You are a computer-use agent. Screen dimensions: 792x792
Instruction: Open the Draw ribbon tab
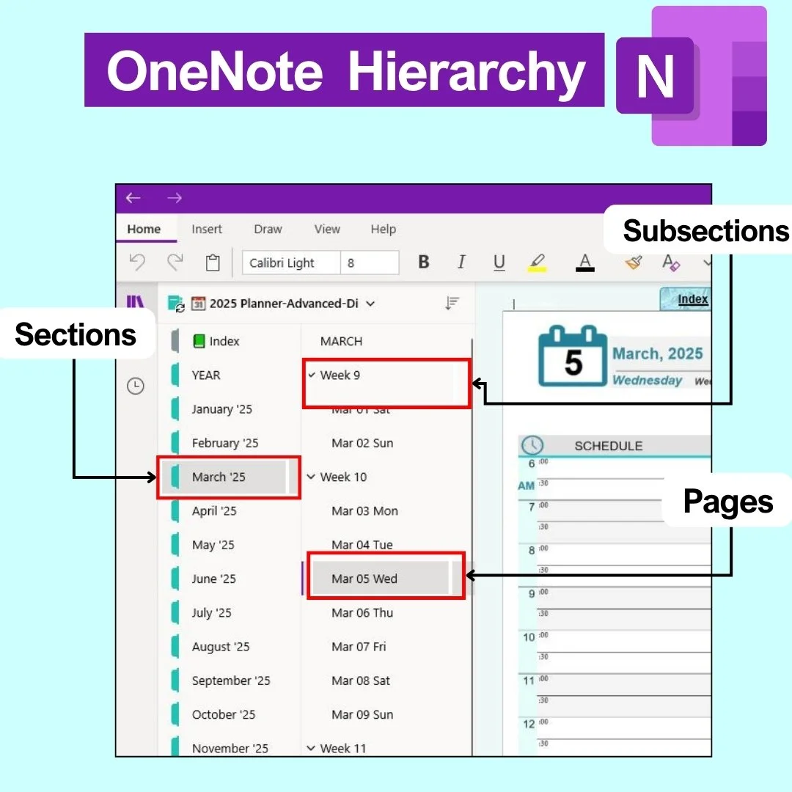pyautogui.click(x=268, y=230)
